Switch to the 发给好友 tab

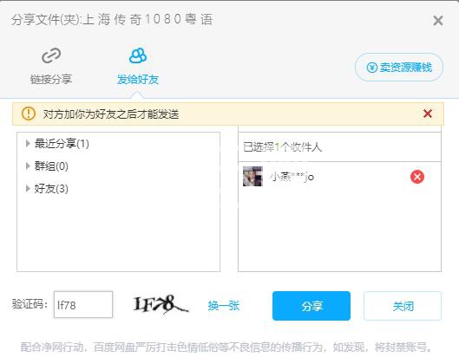[138, 66]
